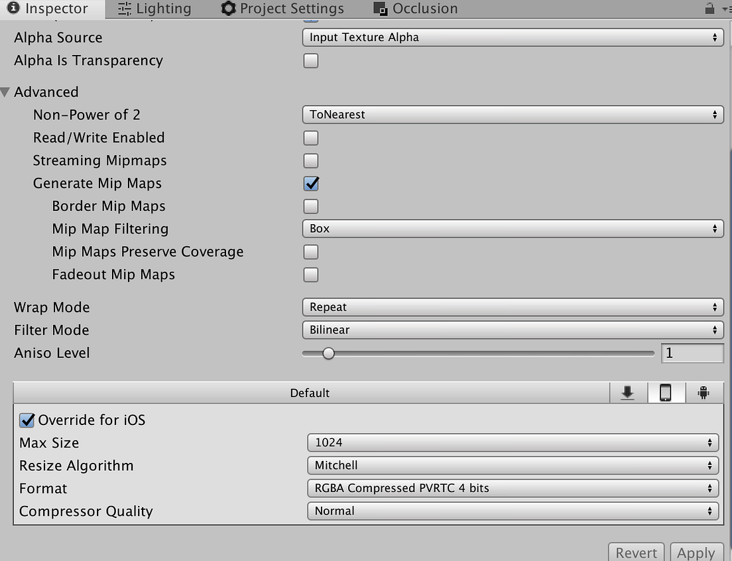
Task: Adjust the Aniso Level slider
Action: click(x=329, y=353)
